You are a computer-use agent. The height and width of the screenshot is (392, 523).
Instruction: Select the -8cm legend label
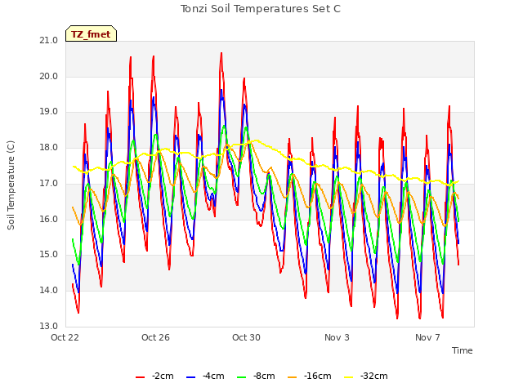click(264, 376)
